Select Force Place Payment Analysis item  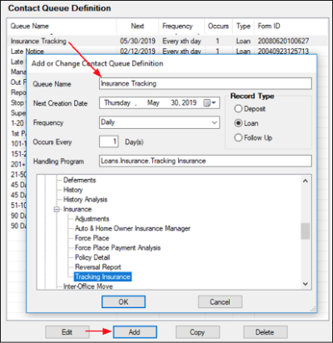coord(117,248)
